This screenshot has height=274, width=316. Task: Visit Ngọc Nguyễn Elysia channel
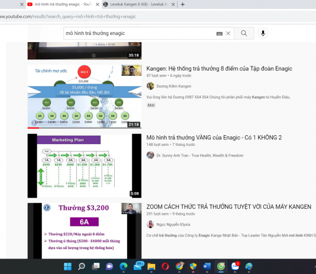pos(173,225)
